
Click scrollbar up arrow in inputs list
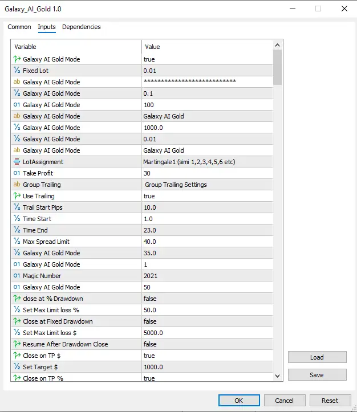[x=278, y=46]
